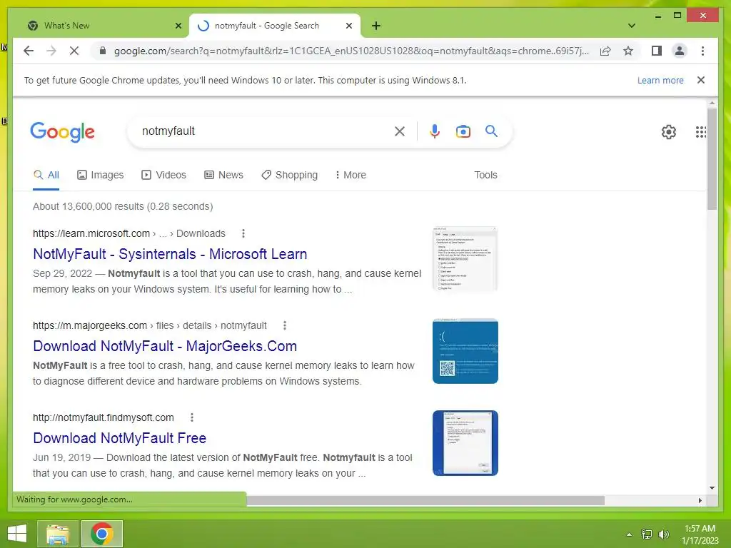Image resolution: width=731 pixels, height=548 pixels.
Task: Open more options for Microsoft result
Action: pos(243,233)
